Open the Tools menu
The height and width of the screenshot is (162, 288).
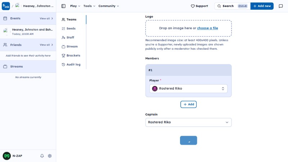(x=89, y=6)
